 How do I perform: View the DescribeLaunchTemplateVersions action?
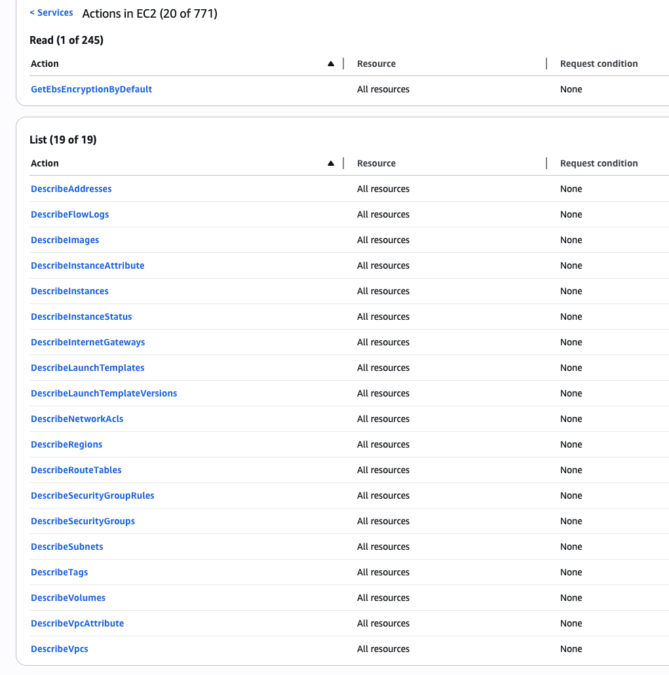point(104,393)
